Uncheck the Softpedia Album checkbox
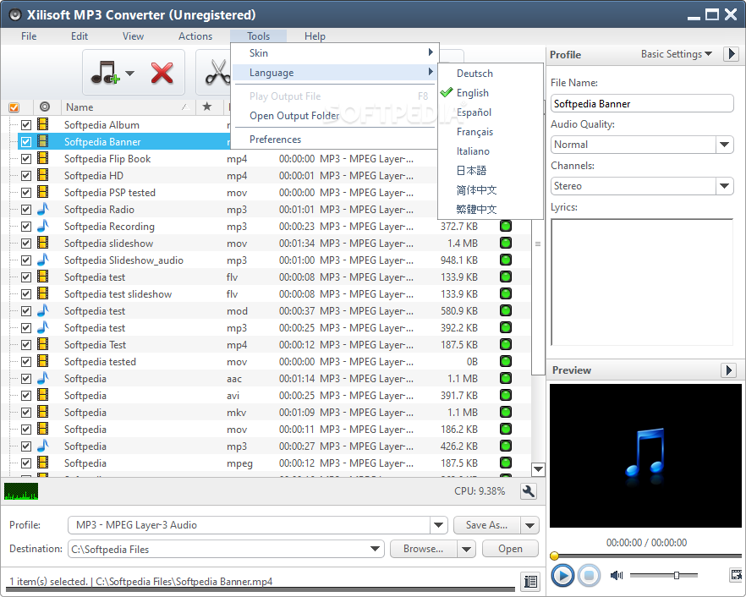 coord(26,125)
